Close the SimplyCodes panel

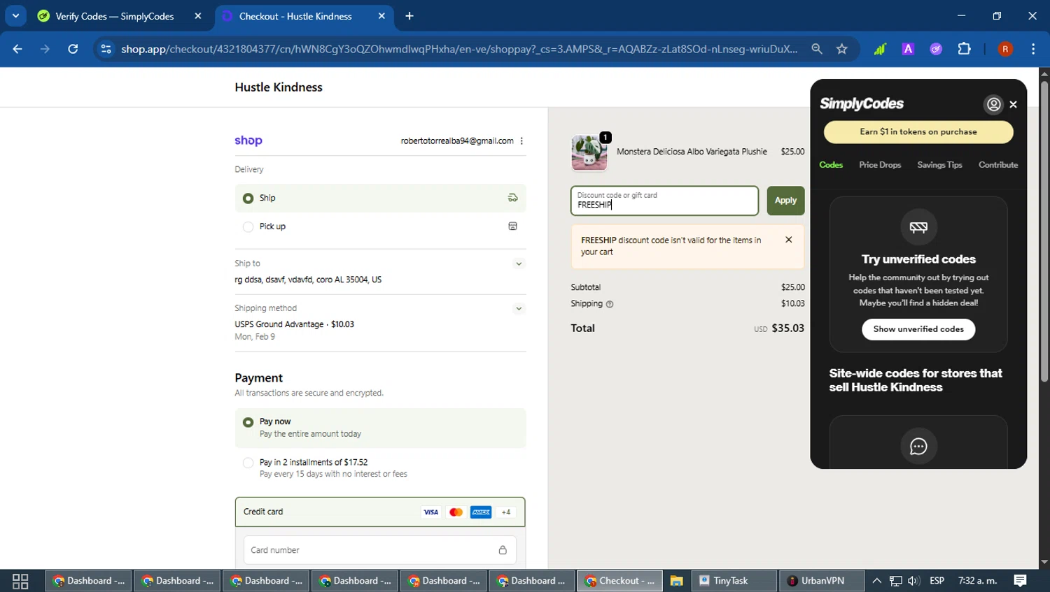(x=1013, y=104)
